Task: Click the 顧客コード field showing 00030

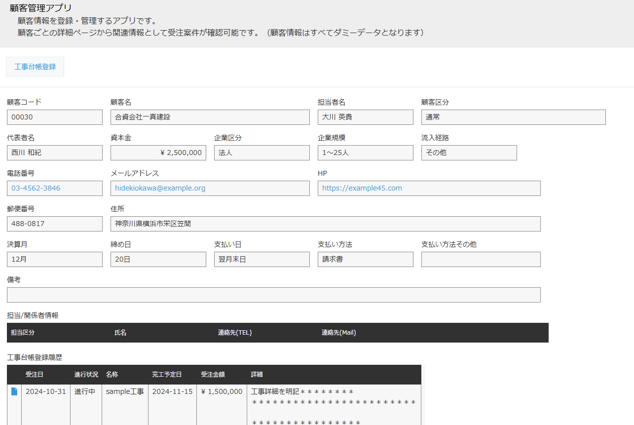Action: pos(55,117)
